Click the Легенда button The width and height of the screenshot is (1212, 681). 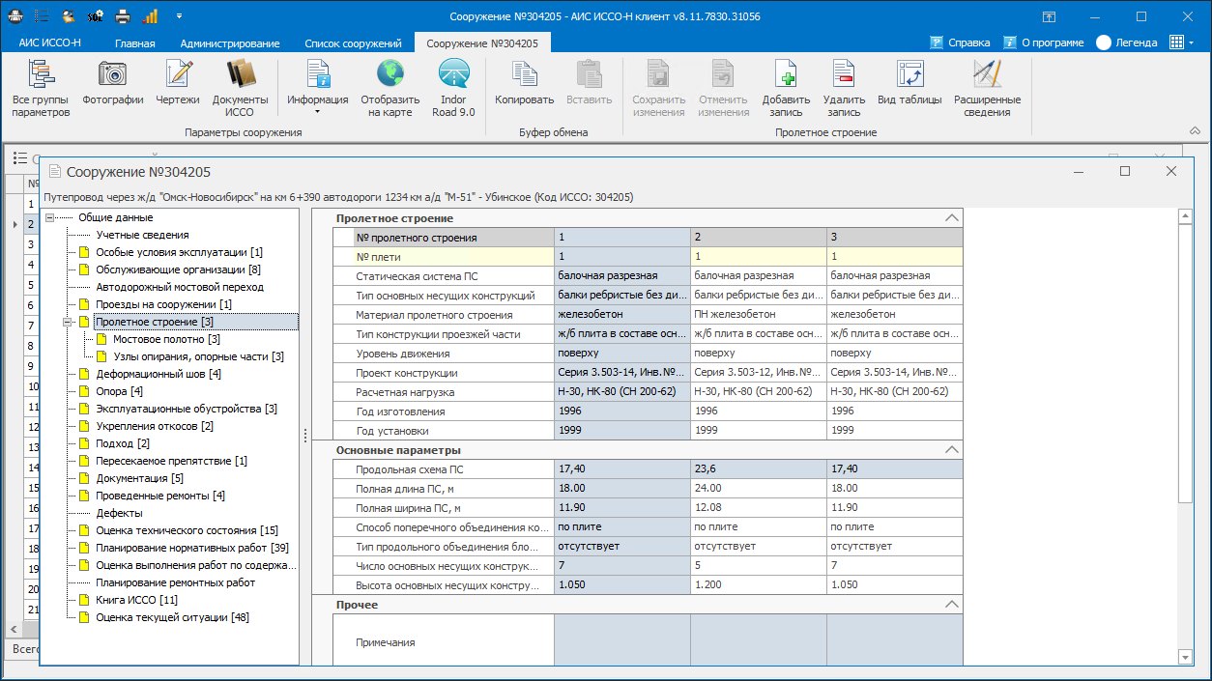click(x=1126, y=43)
